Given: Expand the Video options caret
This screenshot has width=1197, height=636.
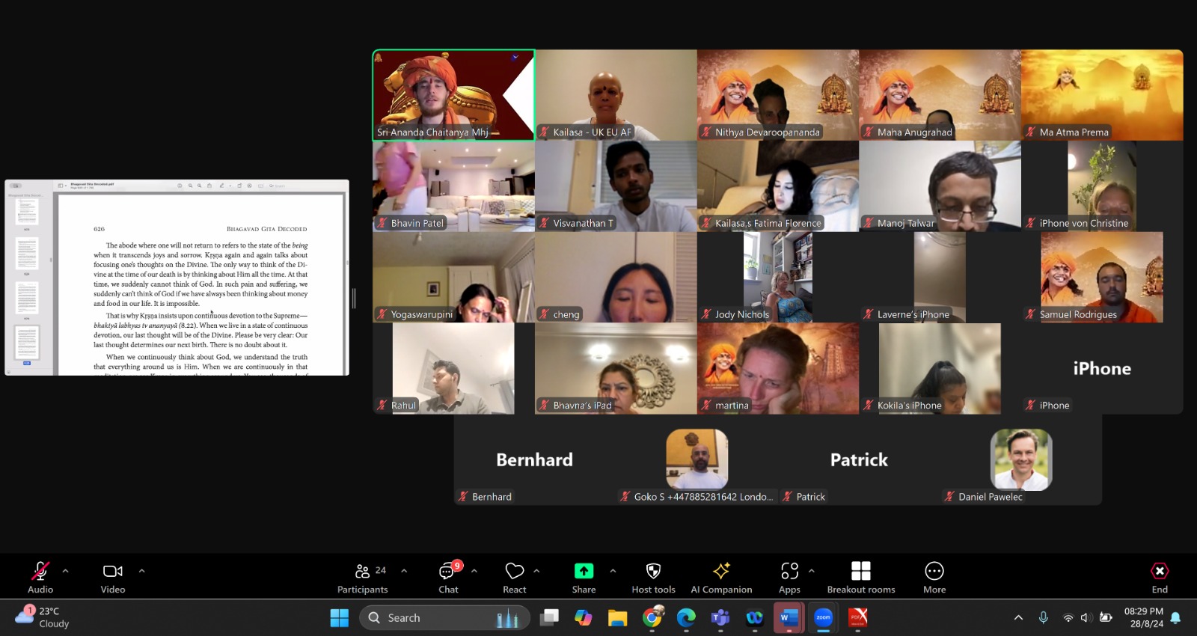Looking at the screenshot, I should (141, 571).
